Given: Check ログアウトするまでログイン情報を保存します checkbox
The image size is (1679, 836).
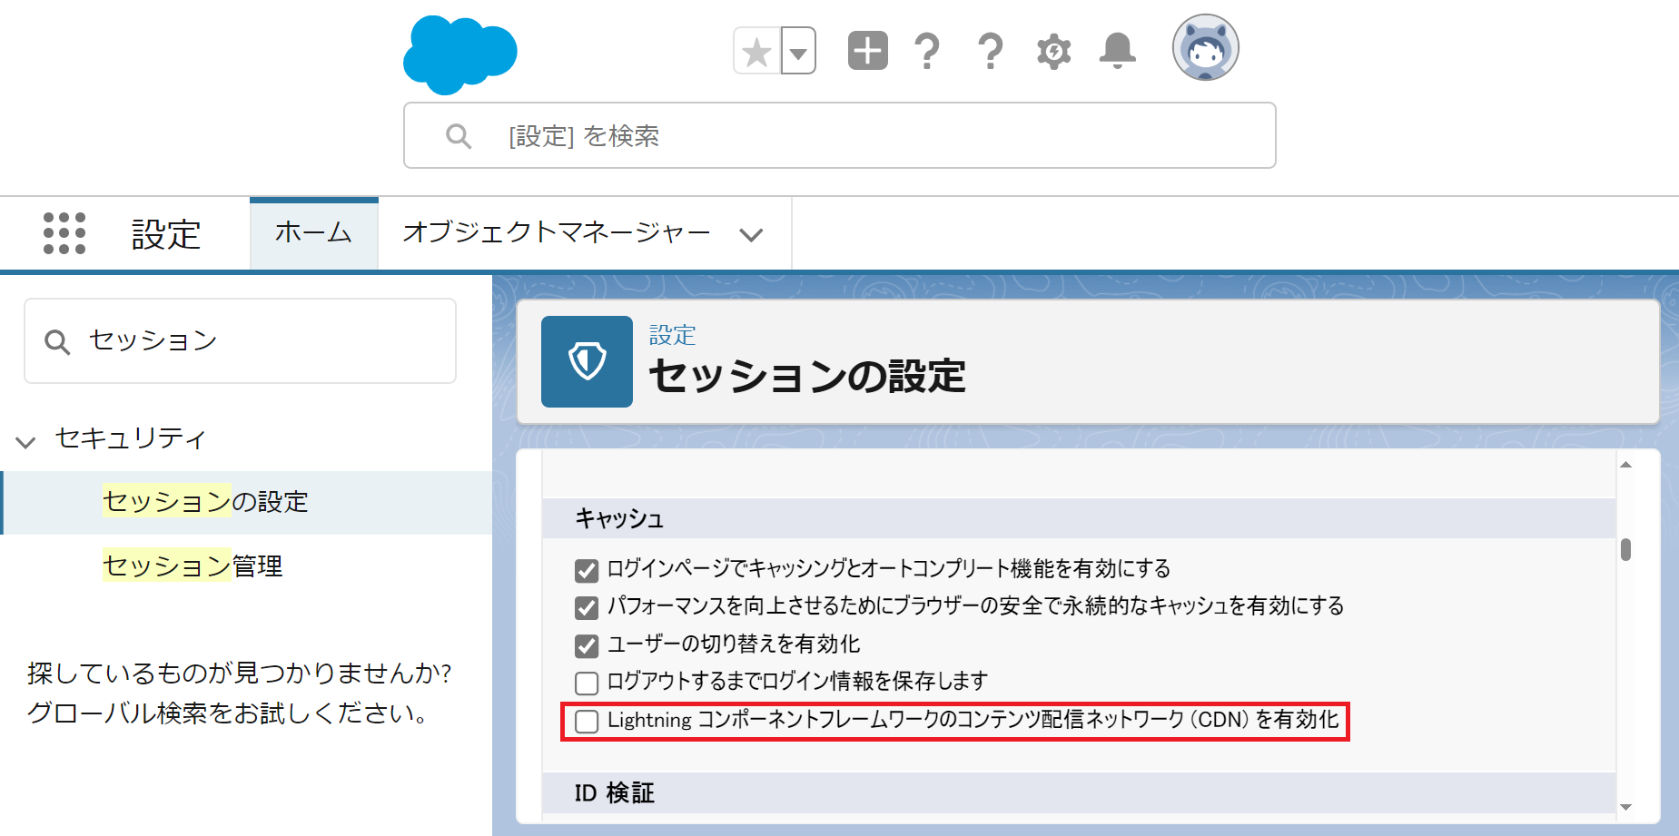Looking at the screenshot, I should tap(588, 683).
